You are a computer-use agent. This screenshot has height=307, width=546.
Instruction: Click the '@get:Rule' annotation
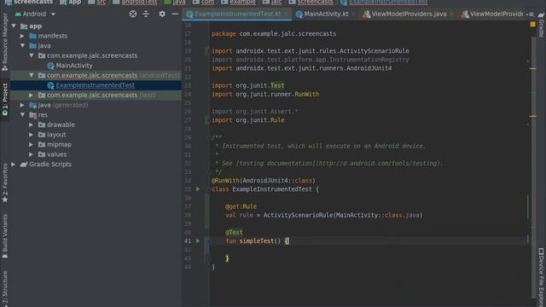pyautogui.click(x=241, y=206)
